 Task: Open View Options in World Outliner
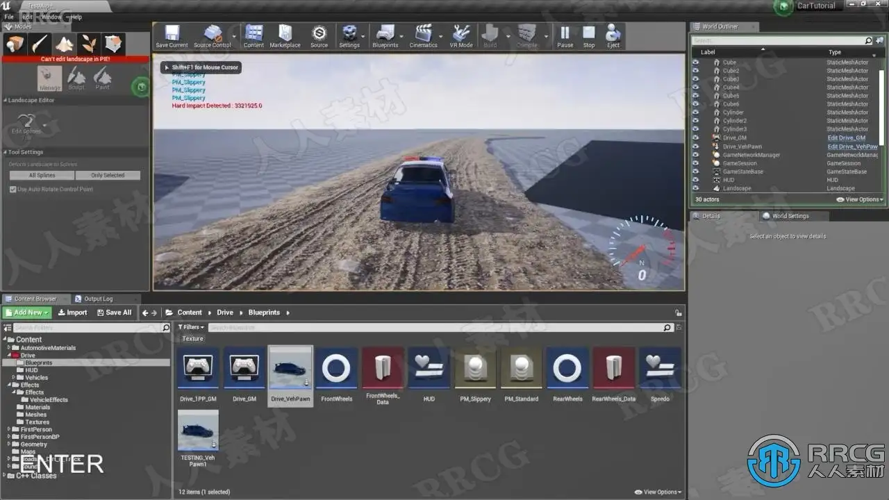click(x=860, y=200)
